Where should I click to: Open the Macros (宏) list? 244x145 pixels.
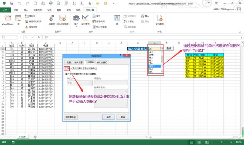(x=18, y=20)
